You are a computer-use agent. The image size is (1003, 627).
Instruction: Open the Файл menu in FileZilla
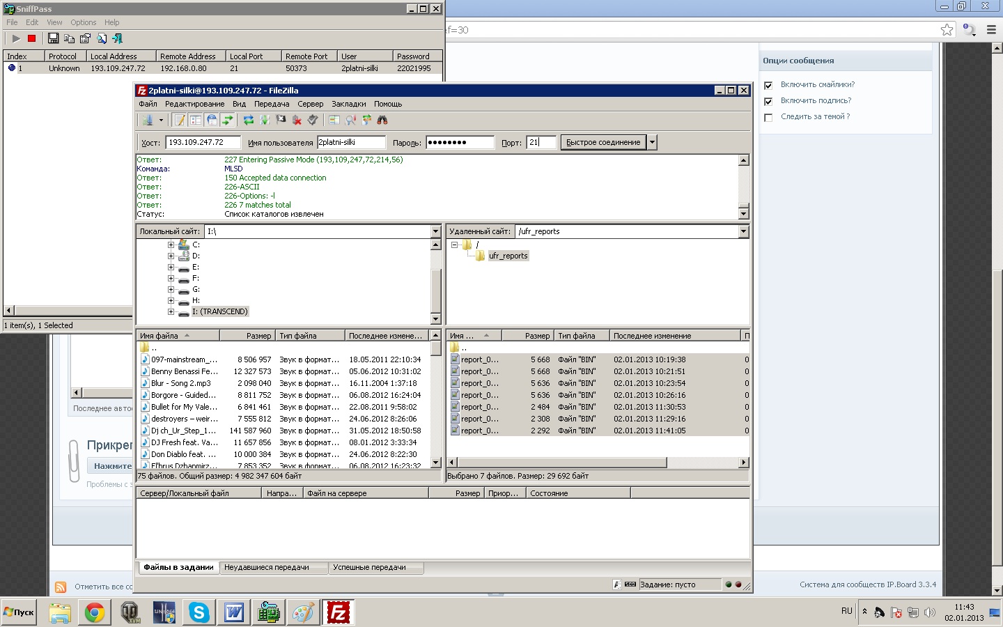click(x=148, y=104)
